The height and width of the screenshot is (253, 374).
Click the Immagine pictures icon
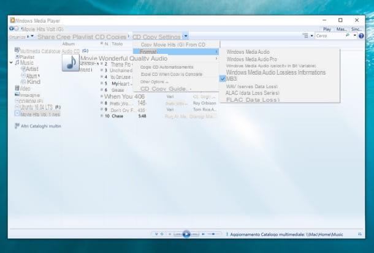[x=17, y=94]
